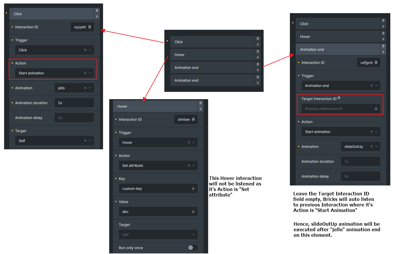Click dynamic data icon in abc Value field
Viewport: 402px width, 254px height.
(193, 212)
